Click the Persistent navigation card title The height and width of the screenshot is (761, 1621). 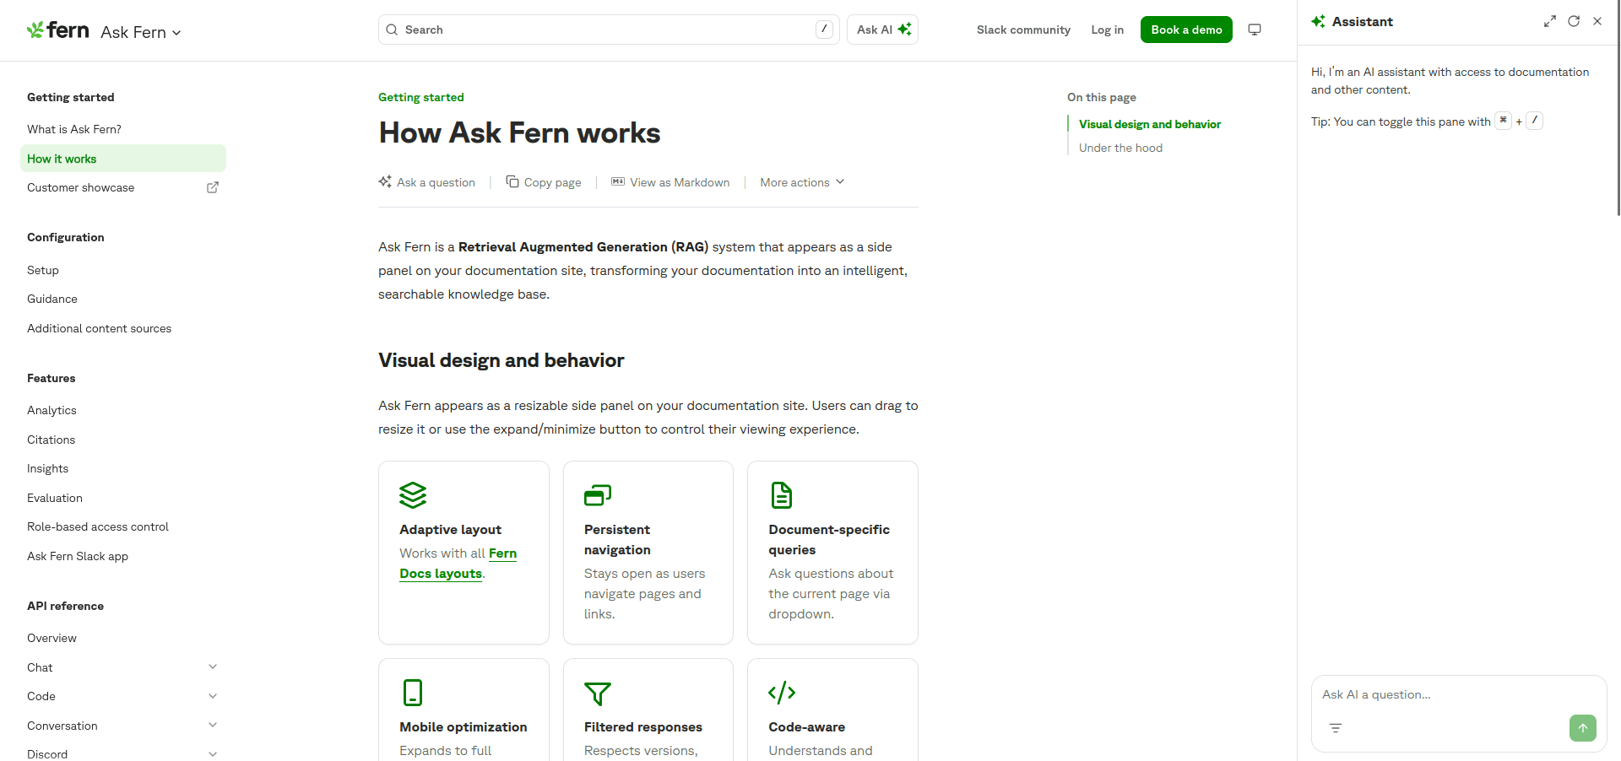click(x=617, y=540)
